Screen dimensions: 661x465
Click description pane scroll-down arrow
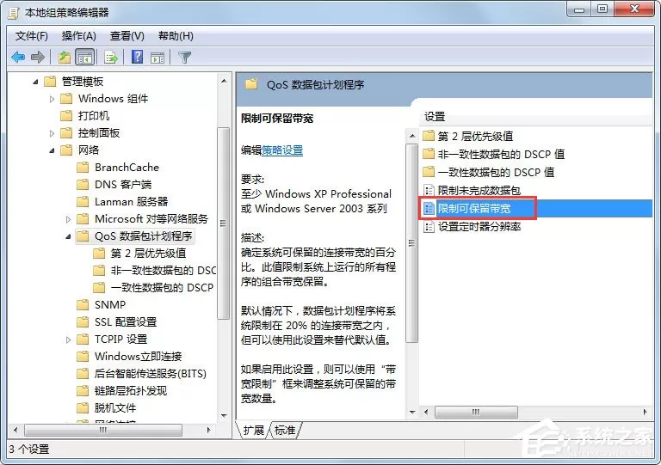click(412, 412)
